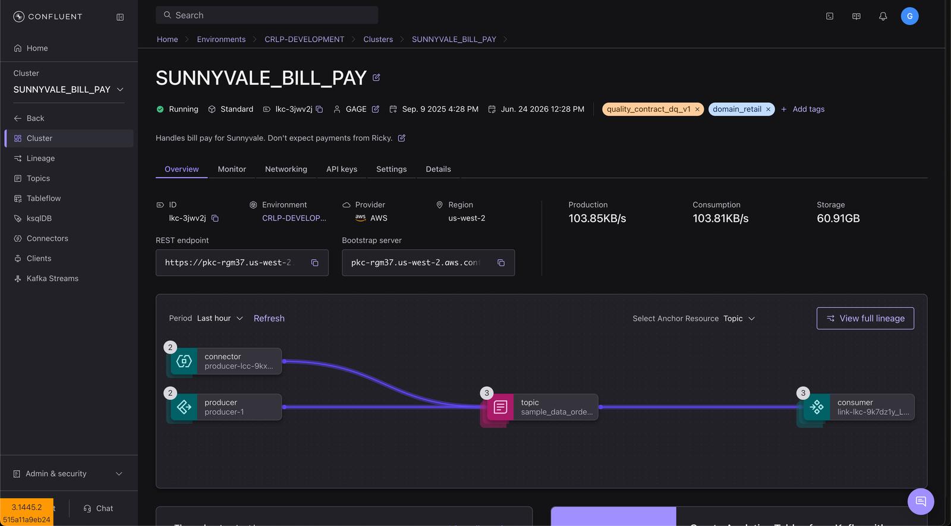This screenshot has height=526, width=951.
Task: Select the consumer link node icon
Action: [817, 407]
